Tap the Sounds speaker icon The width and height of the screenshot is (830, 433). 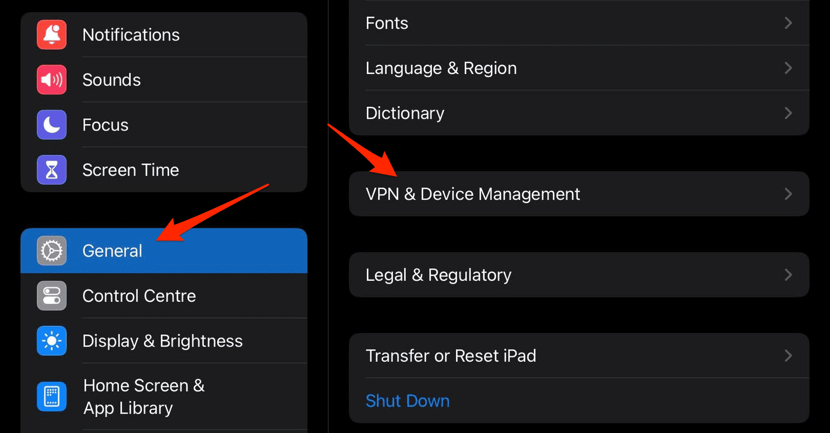click(x=52, y=80)
